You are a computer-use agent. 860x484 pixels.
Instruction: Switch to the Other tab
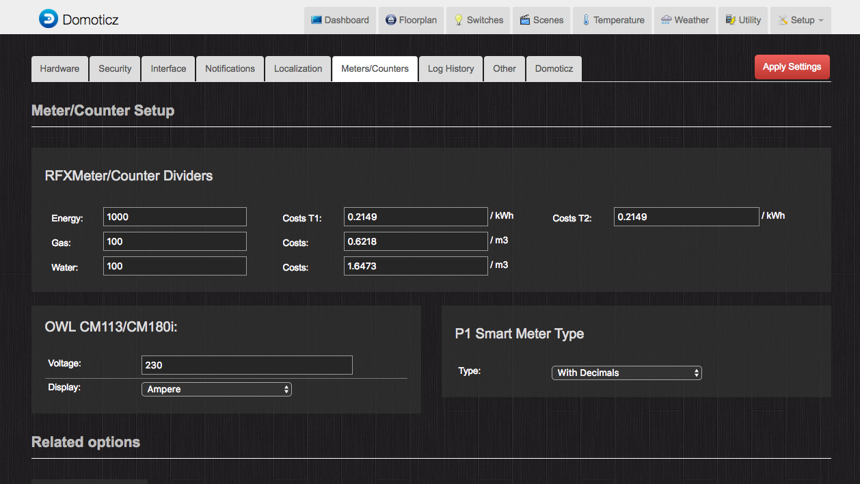pyautogui.click(x=505, y=68)
